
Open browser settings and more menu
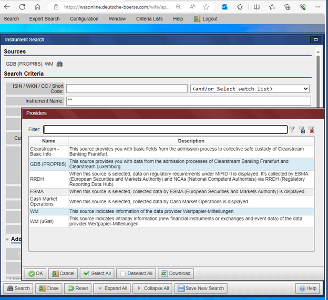(317, 7)
